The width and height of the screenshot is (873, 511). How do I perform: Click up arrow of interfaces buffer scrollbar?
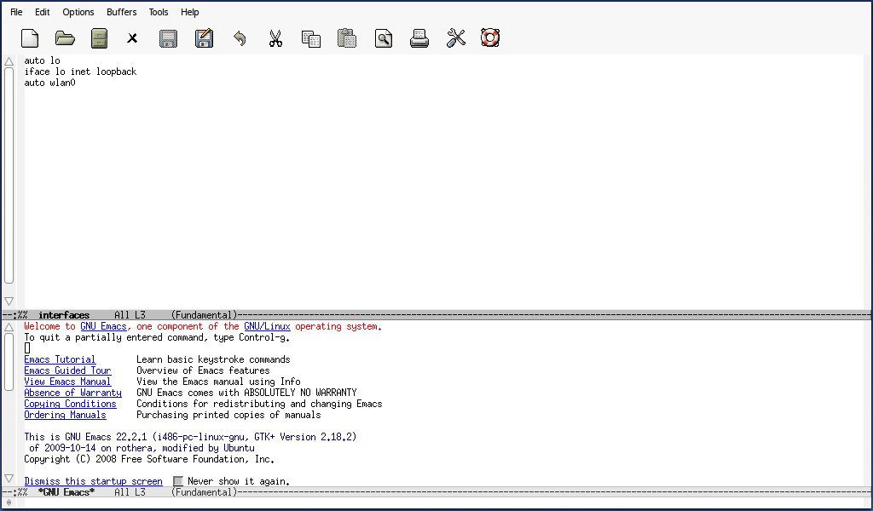(x=9, y=61)
